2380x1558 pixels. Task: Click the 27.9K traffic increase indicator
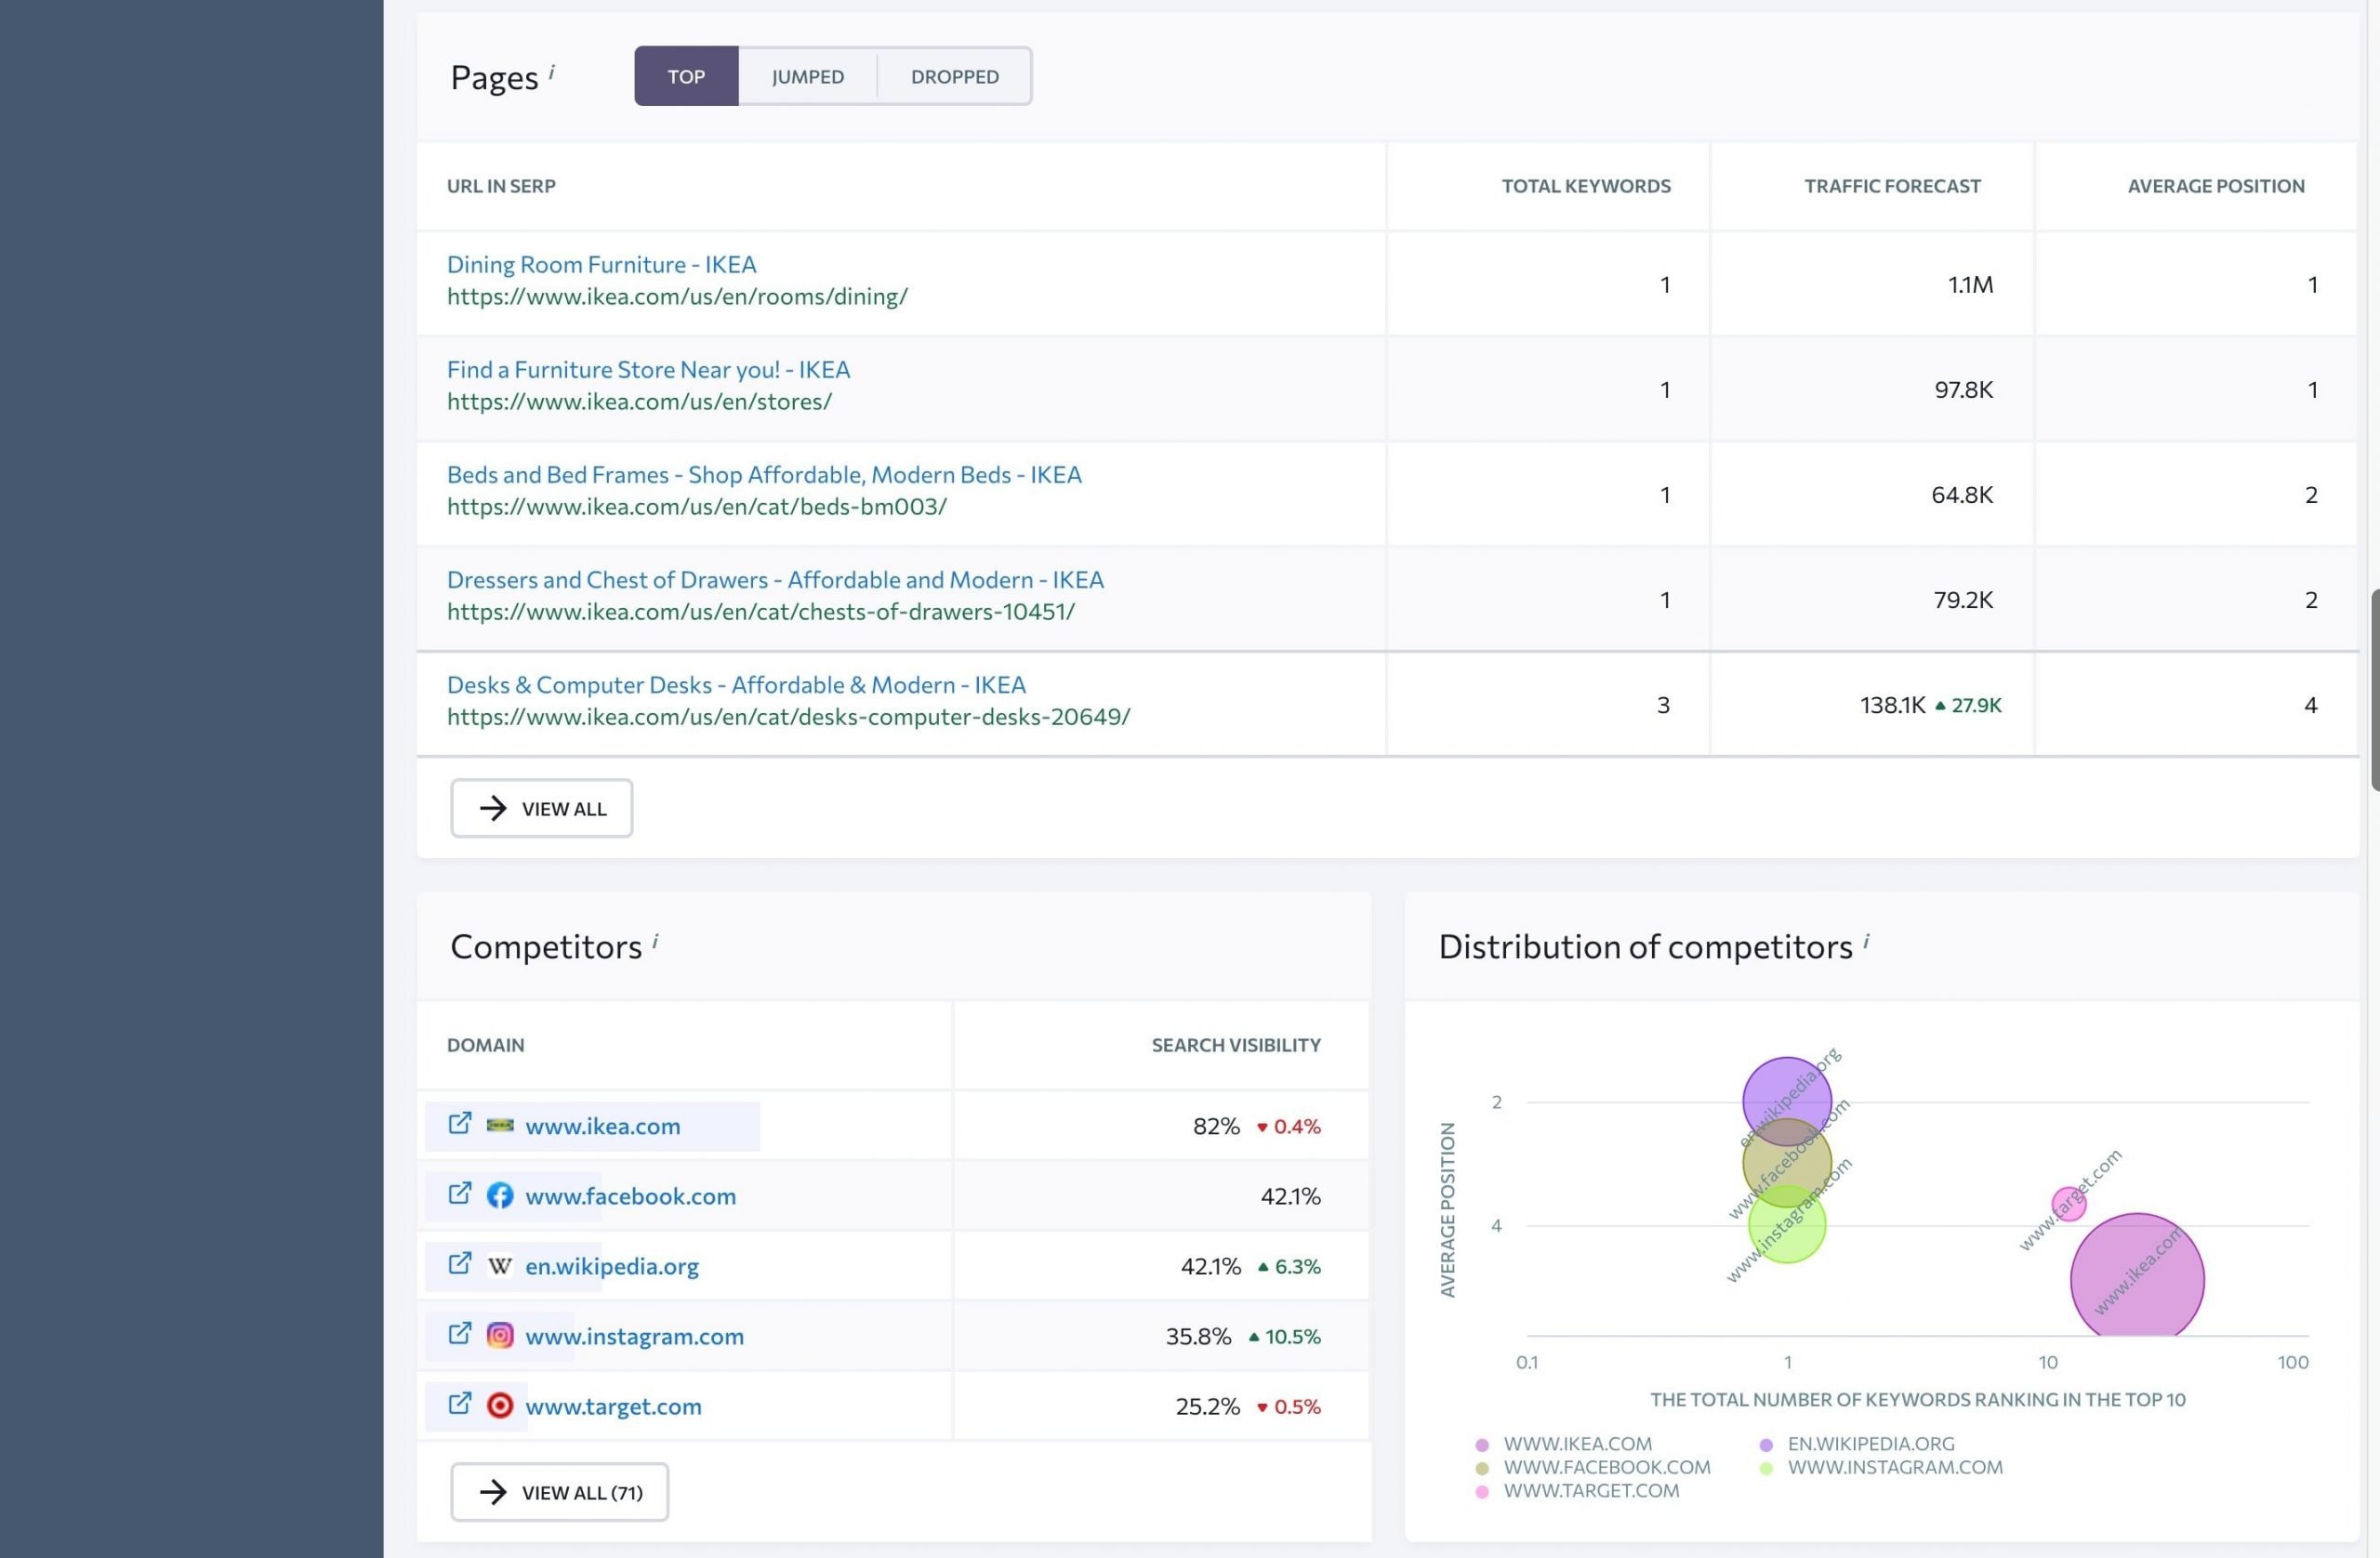point(1968,705)
